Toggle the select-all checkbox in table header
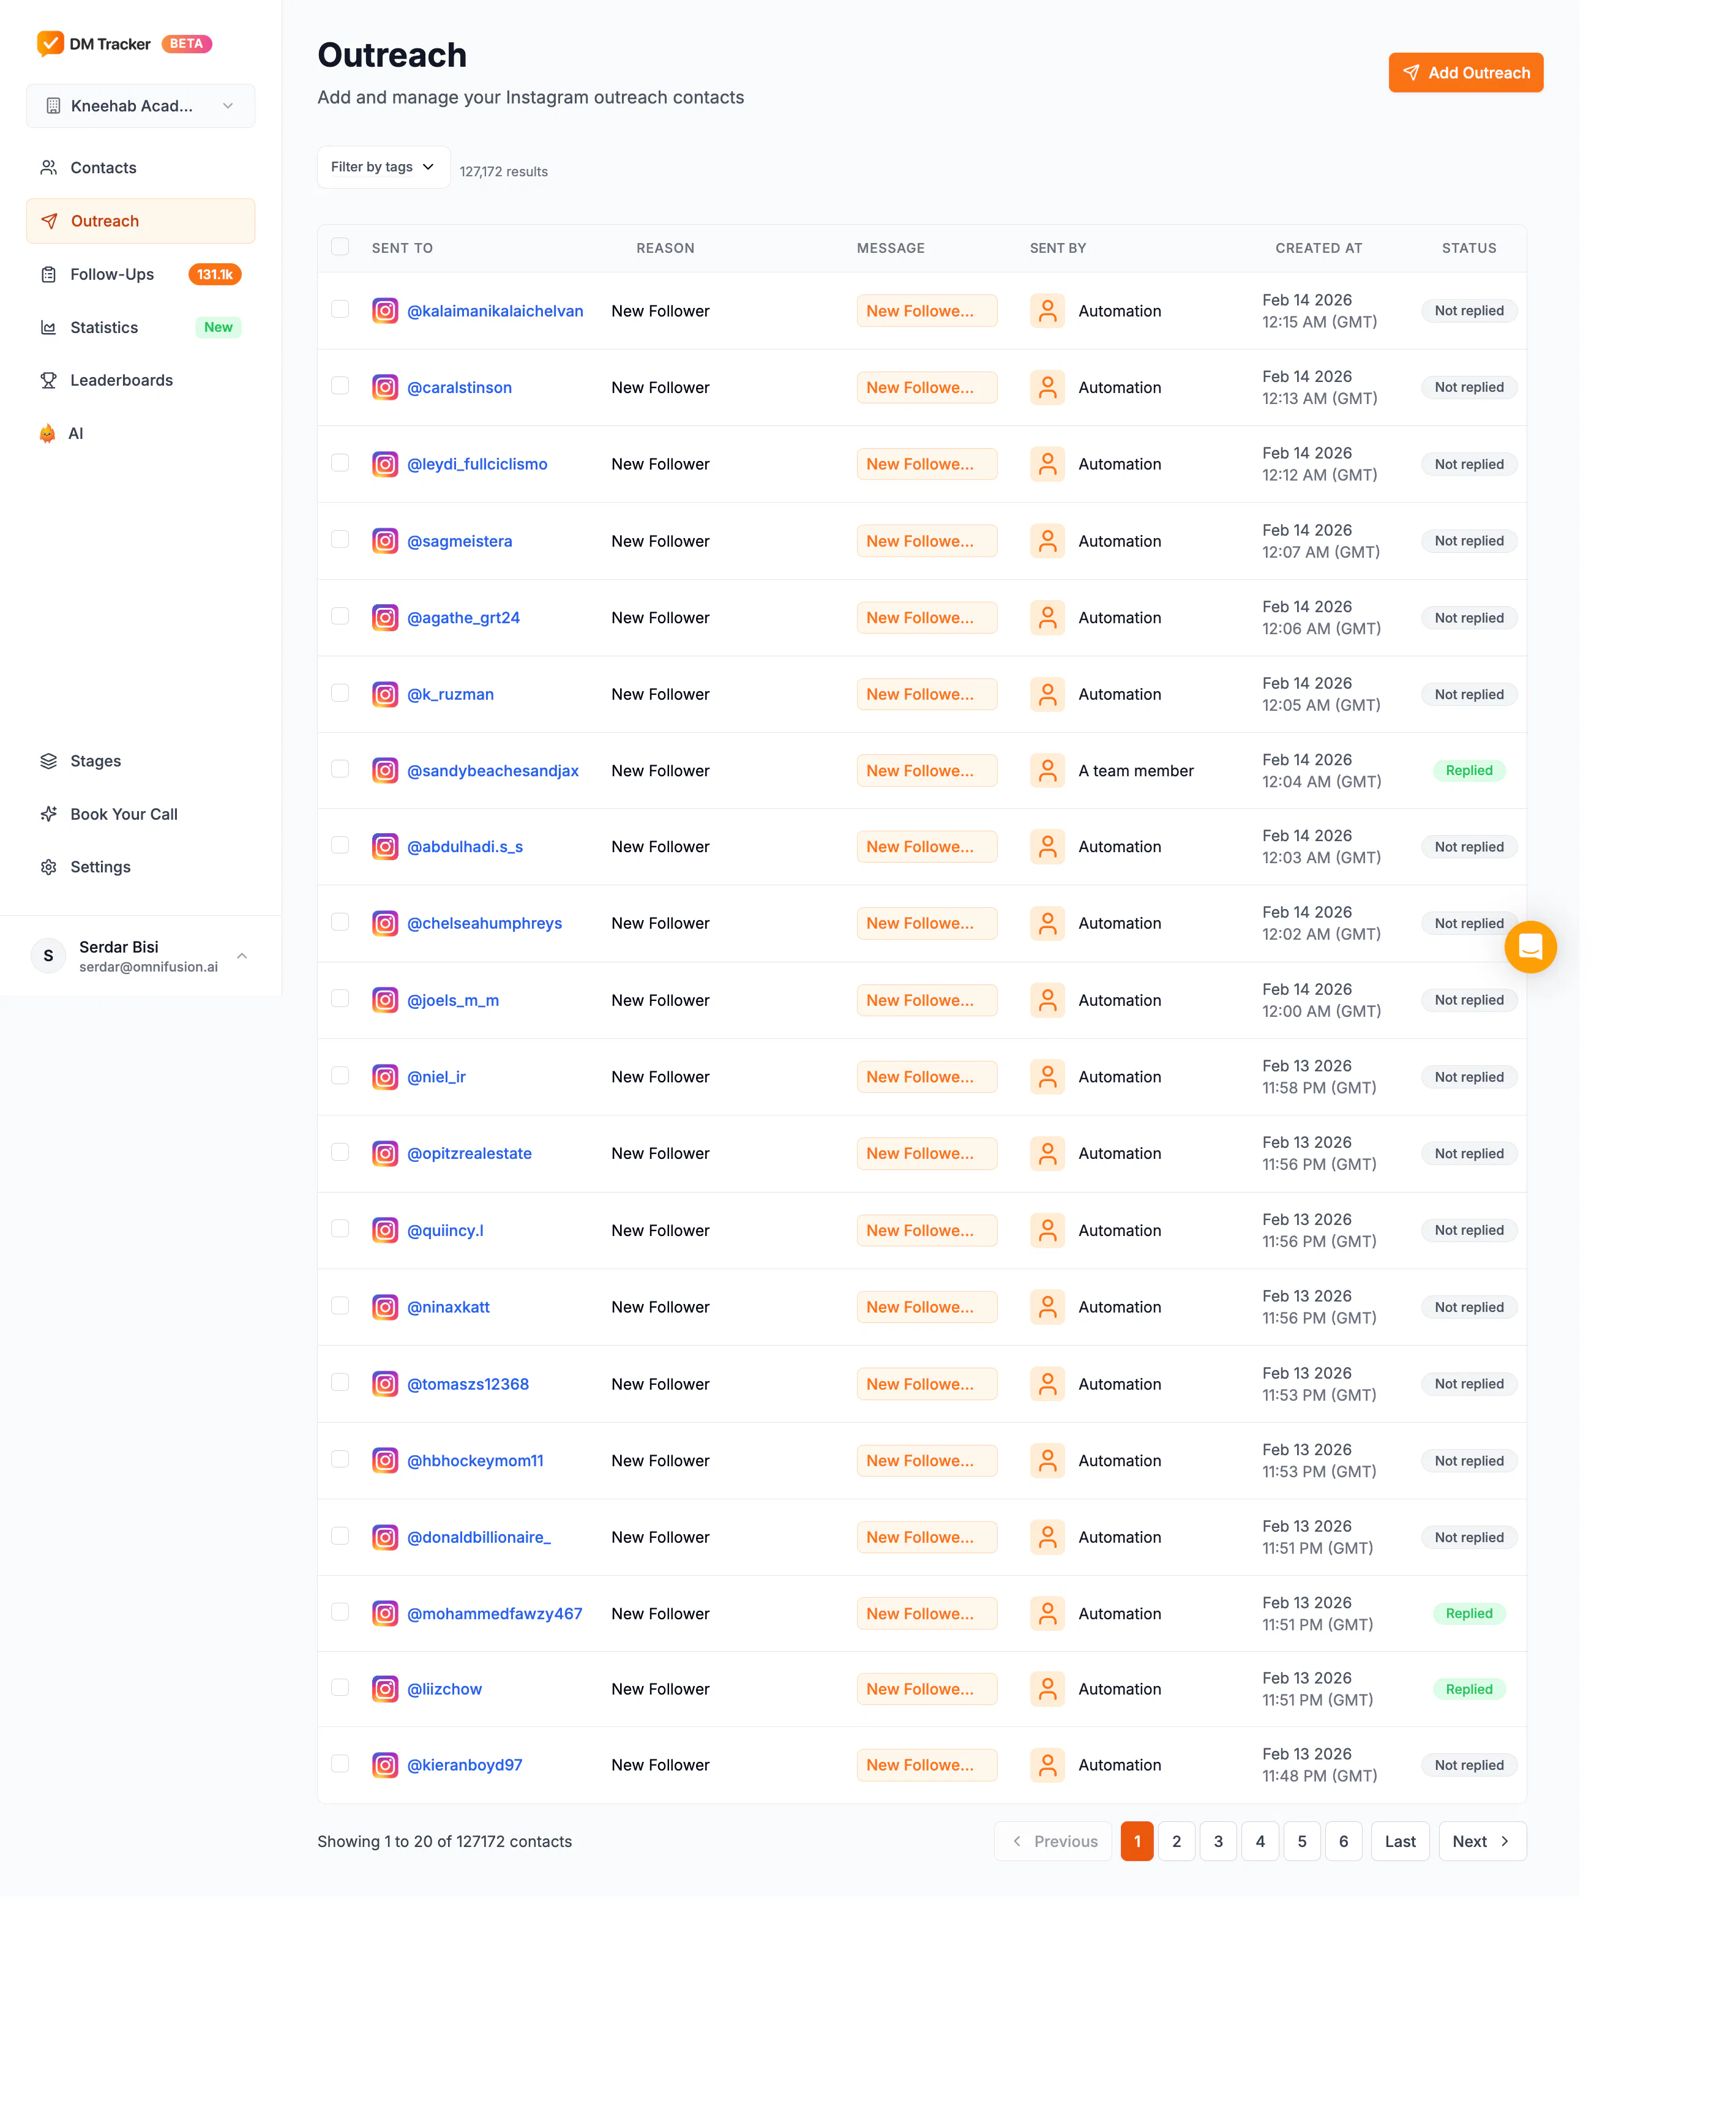 pyautogui.click(x=340, y=247)
